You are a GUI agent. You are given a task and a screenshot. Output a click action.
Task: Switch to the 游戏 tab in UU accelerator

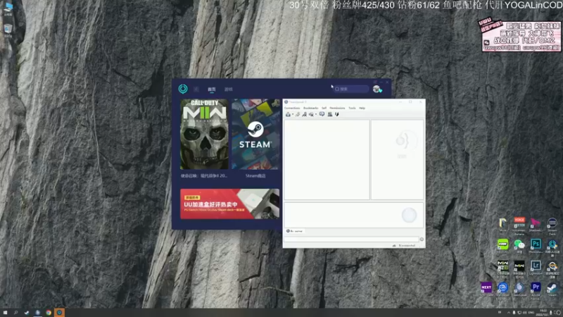click(228, 89)
